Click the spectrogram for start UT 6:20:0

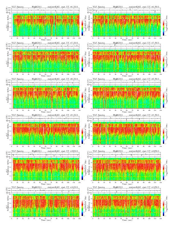(x=45, y=25)
